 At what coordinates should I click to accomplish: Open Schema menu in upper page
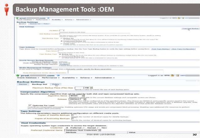pyautogui.click(x=69, y=20)
